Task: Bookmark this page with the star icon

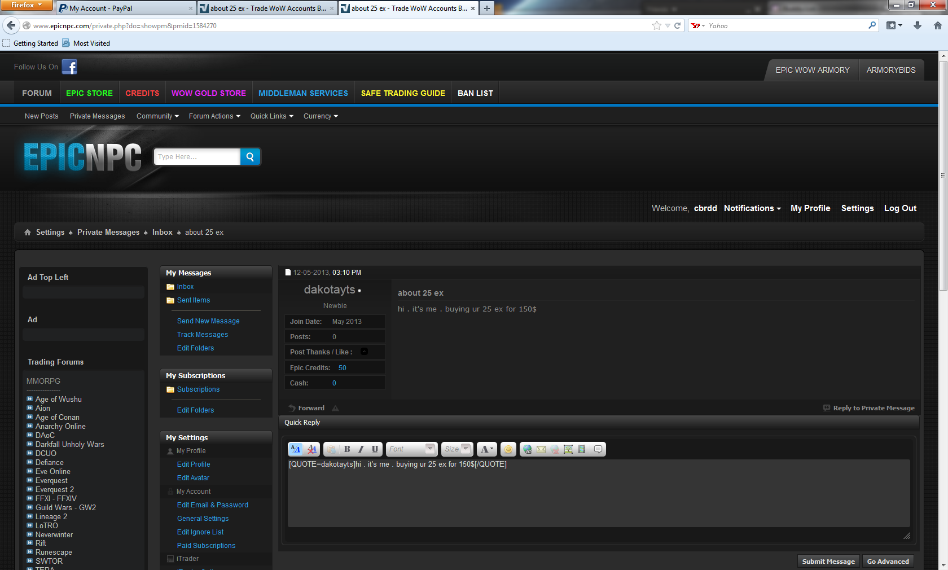Action: tap(657, 25)
